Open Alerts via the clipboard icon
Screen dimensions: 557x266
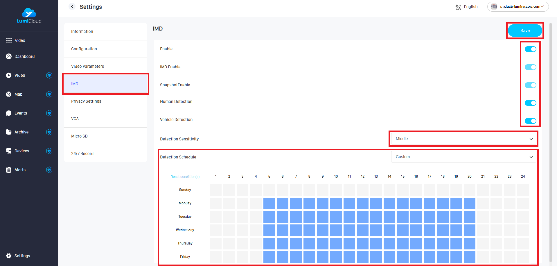pos(9,170)
